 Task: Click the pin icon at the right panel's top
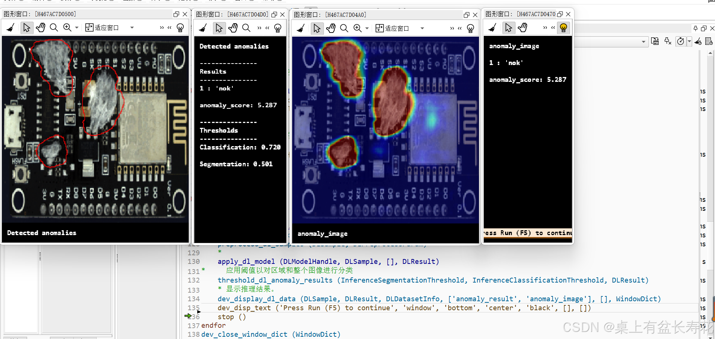click(x=695, y=28)
